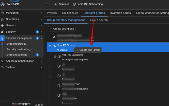The image size is (169, 106).
Task: Click the Monitoring label in sidebar
Action: coord(12,13)
